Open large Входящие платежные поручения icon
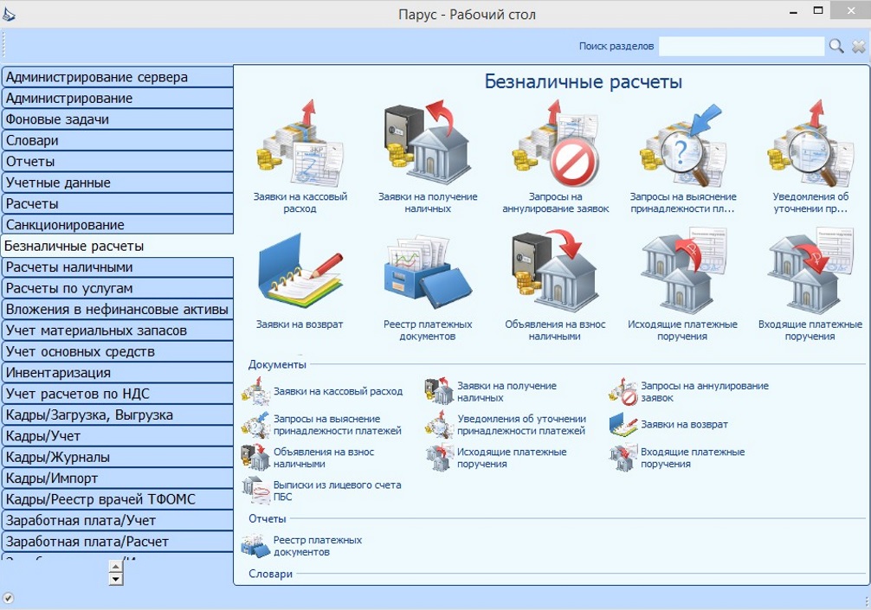Screen dimensions: 871x610 coord(810,270)
